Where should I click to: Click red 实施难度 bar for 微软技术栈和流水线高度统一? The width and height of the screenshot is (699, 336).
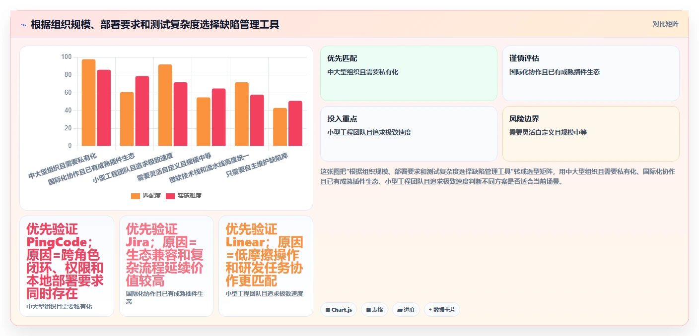pyautogui.click(x=257, y=120)
